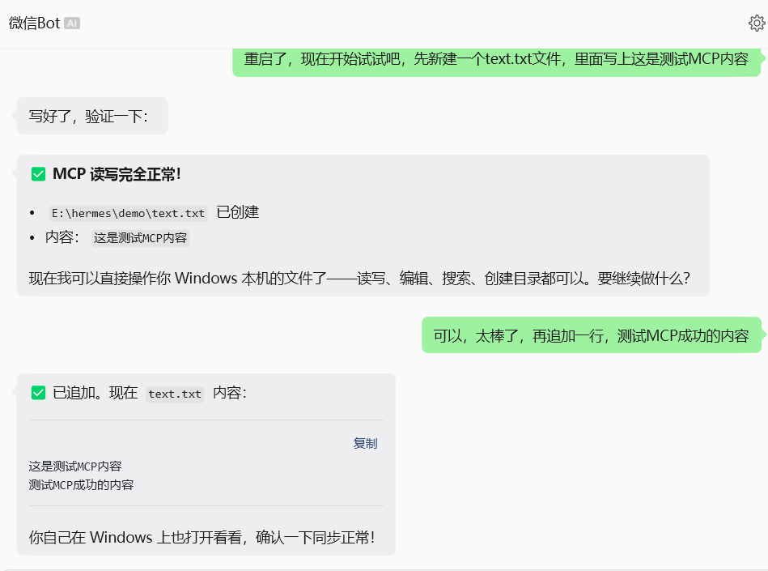This screenshot has width=768, height=571.
Task: Click the path E:\hermes\demo\text.txt
Action: pos(128,213)
